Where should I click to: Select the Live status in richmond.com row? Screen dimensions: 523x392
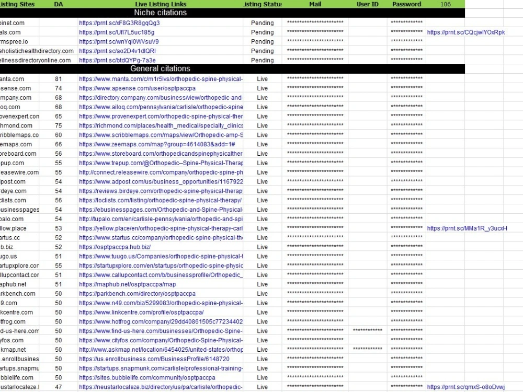click(x=263, y=125)
